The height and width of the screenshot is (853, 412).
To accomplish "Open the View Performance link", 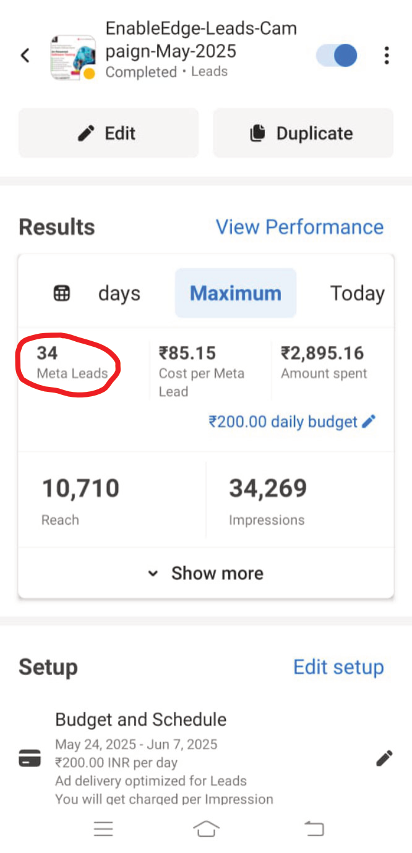I will 299,227.
